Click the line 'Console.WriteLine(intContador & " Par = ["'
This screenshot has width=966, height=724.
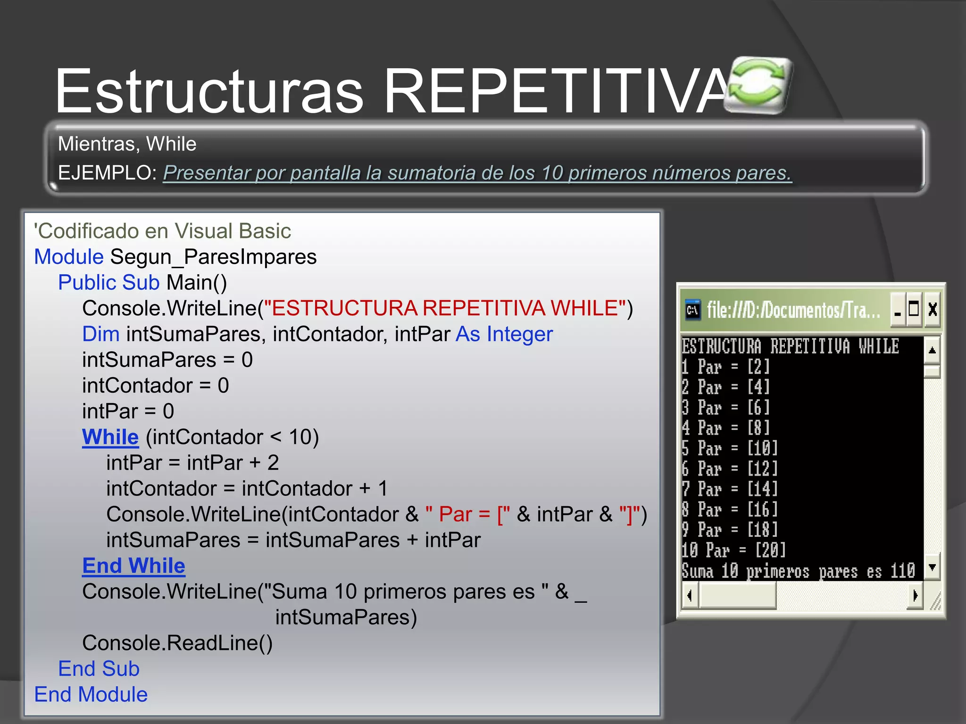pyautogui.click(x=376, y=514)
